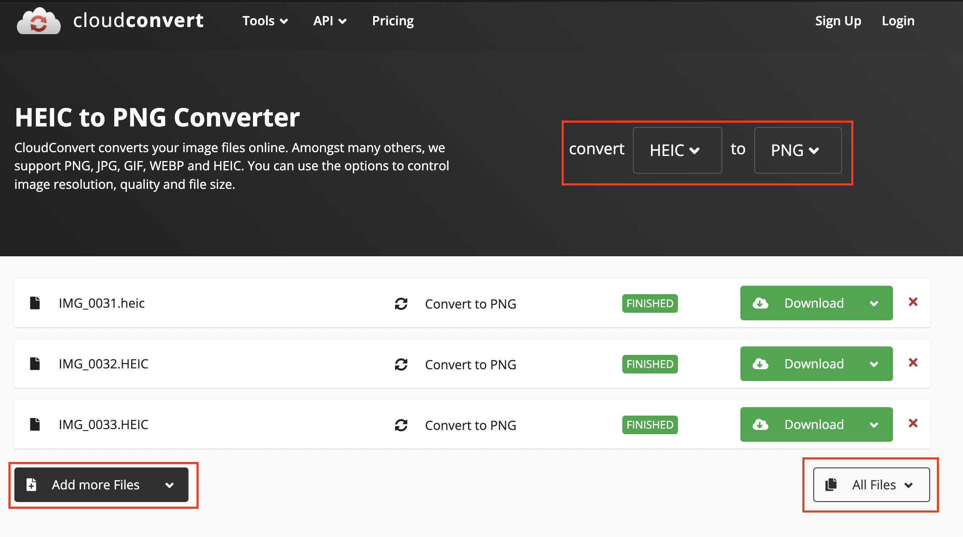Expand download options arrow for IMG_0031.heic
963x537 pixels.
coord(874,303)
